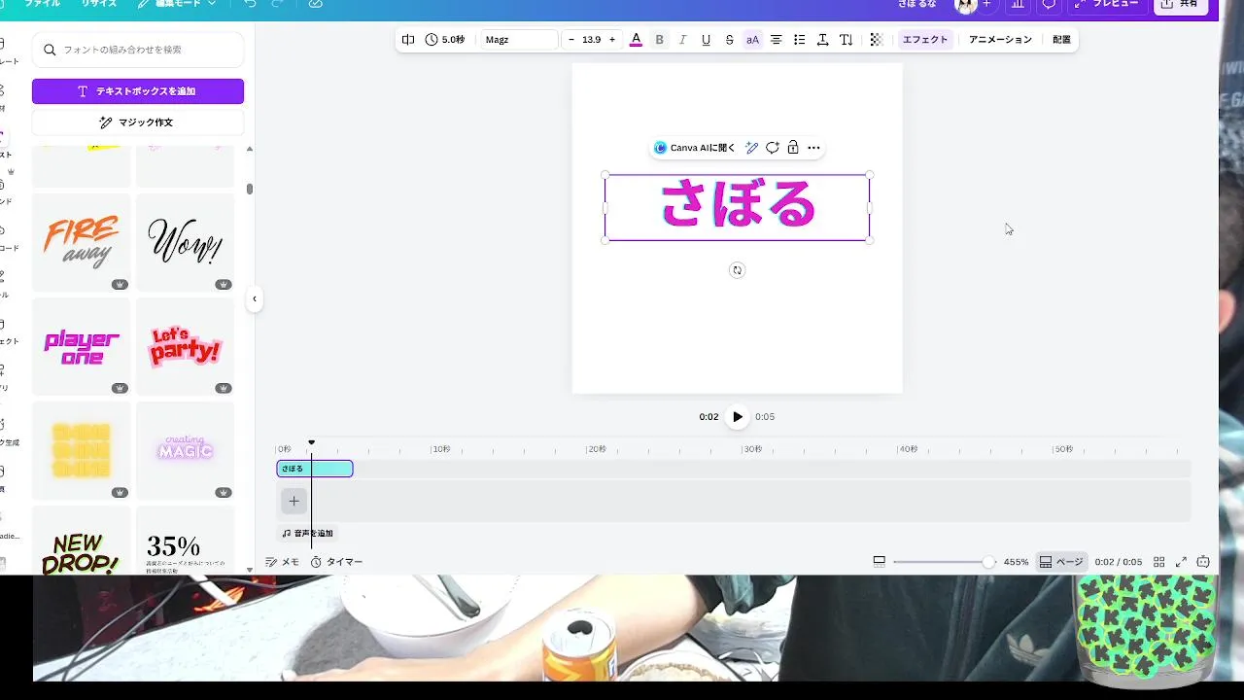
Task: Open the アニメーション panel
Action: pyautogui.click(x=1000, y=40)
